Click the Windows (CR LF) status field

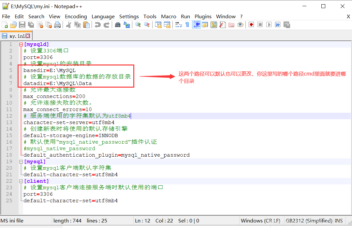260,221
